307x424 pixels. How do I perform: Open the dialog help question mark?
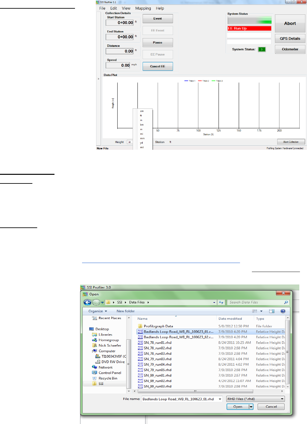coord(283,311)
